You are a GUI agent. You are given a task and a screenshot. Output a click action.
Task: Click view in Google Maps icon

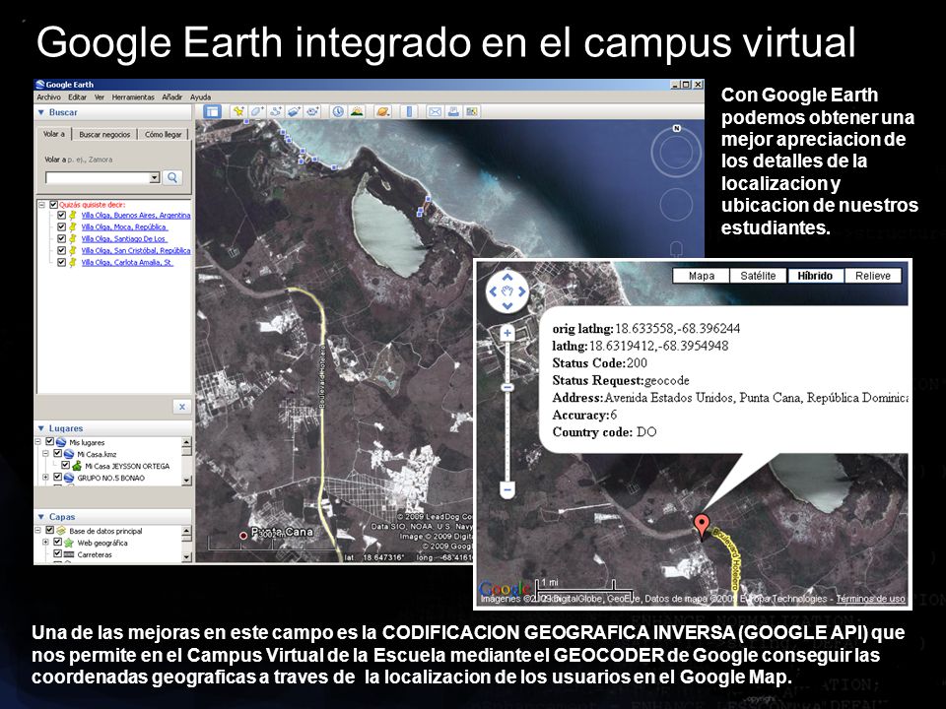pyautogui.click(x=471, y=111)
